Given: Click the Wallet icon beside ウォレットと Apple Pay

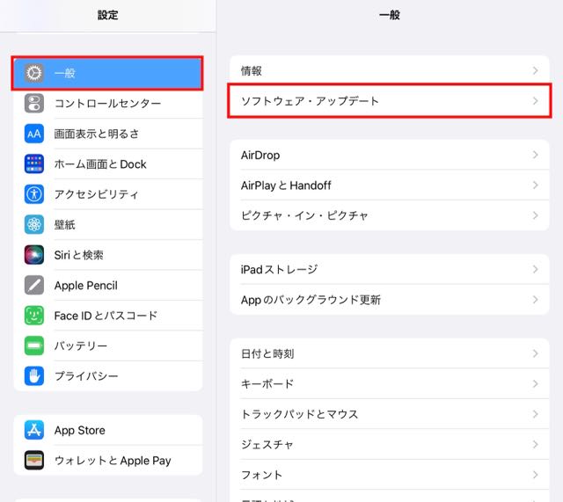Looking at the screenshot, I should click(x=34, y=461).
